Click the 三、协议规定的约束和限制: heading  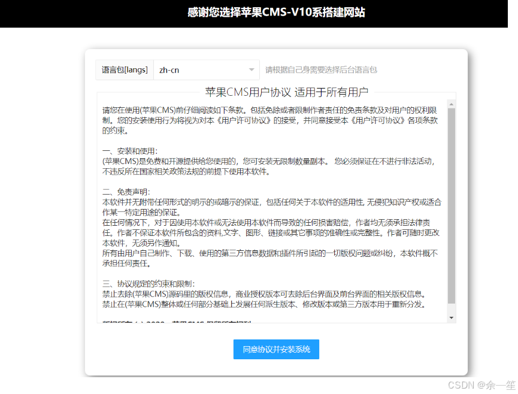149,284
